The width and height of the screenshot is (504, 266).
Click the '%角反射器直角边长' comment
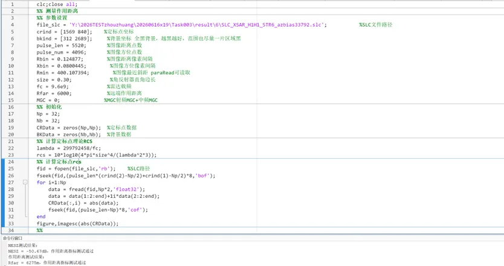point(132,80)
